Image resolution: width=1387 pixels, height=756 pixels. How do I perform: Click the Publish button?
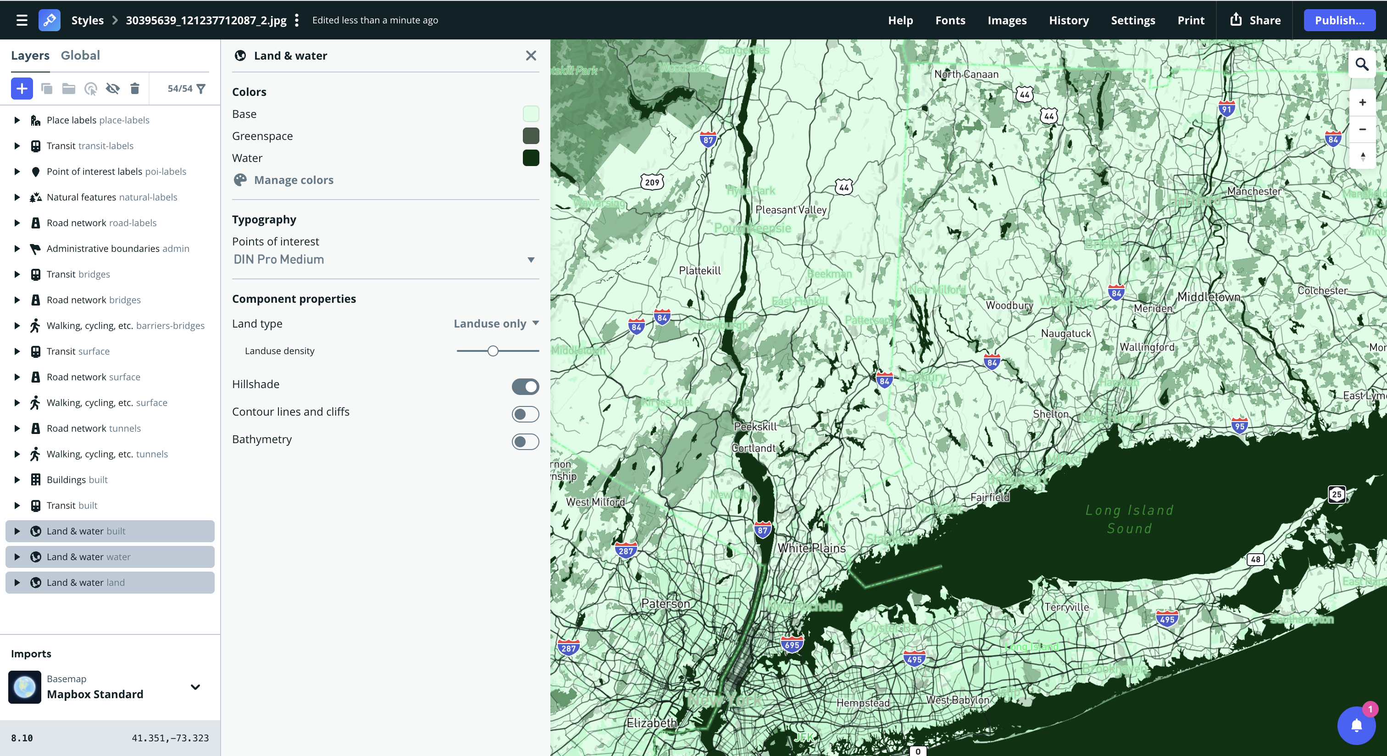click(1339, 20)
